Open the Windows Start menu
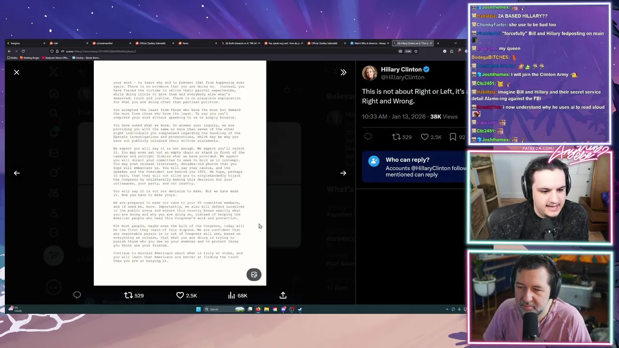 click(198, 309)
